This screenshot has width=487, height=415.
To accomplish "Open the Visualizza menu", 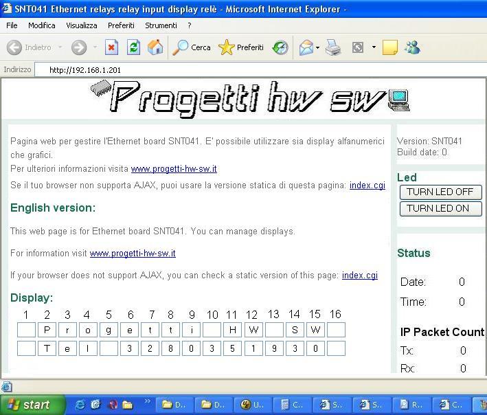I will (81, 25).
